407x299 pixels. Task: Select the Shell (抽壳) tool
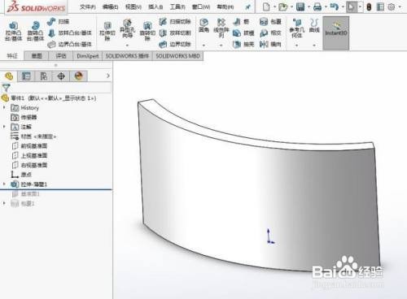pyautogui.click(x=243, y=44)
